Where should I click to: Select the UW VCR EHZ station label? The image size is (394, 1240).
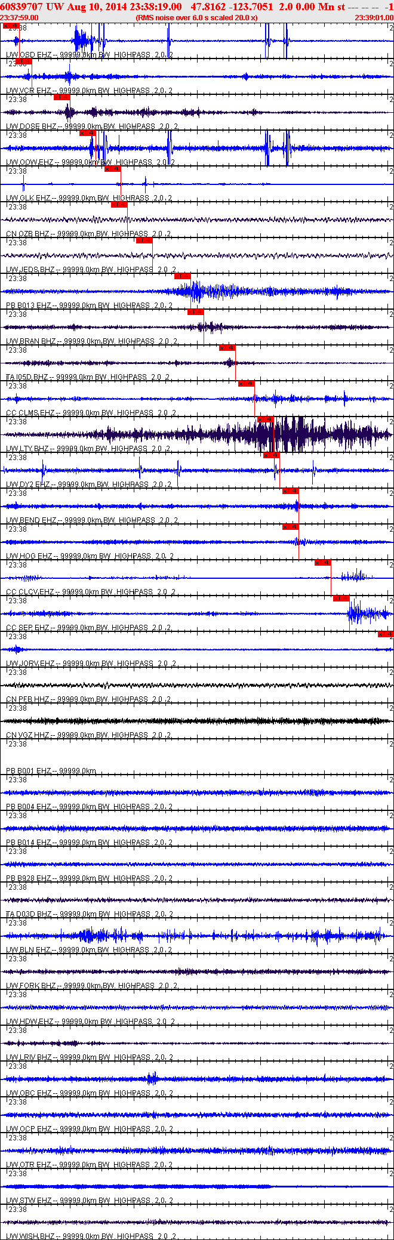pos(29,91)
